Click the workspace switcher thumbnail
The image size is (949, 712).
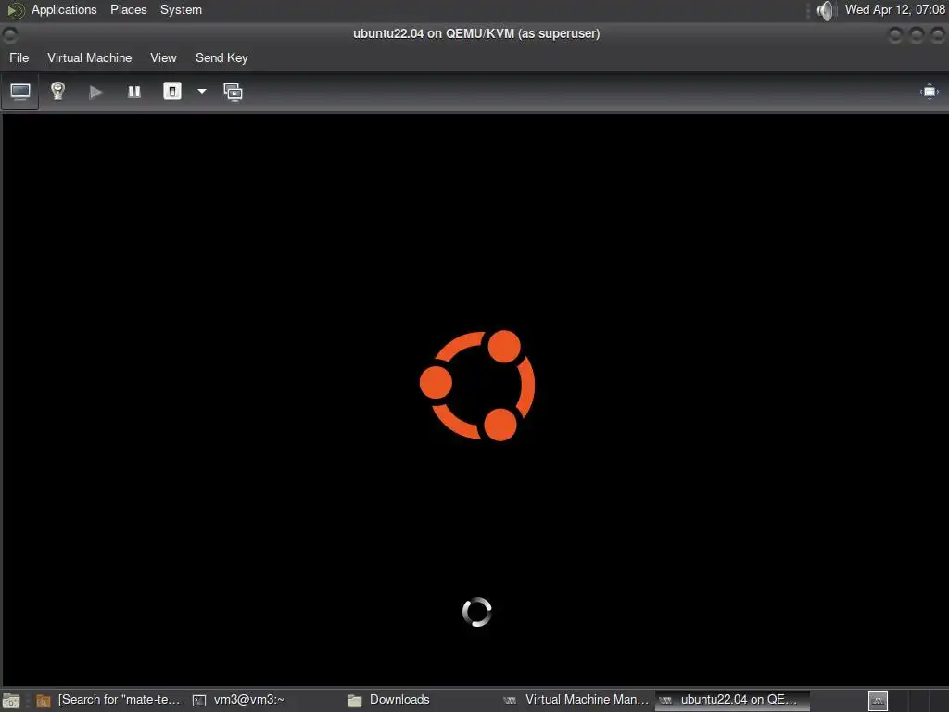point(878,701)
